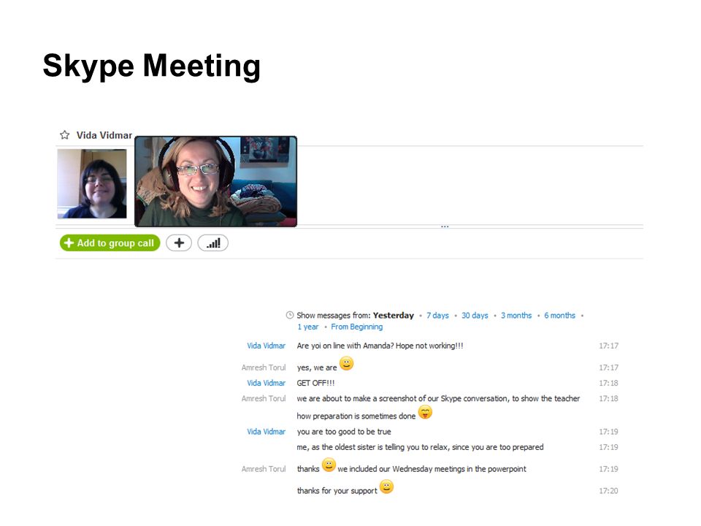701x526 pixels.
Task: Click the favorite star next to Vida Vidmar
Action: [x=65, y=134]
